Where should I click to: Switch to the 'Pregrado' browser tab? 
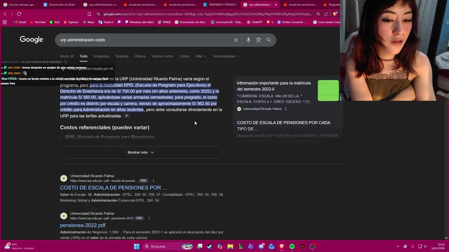click(331, 5)
